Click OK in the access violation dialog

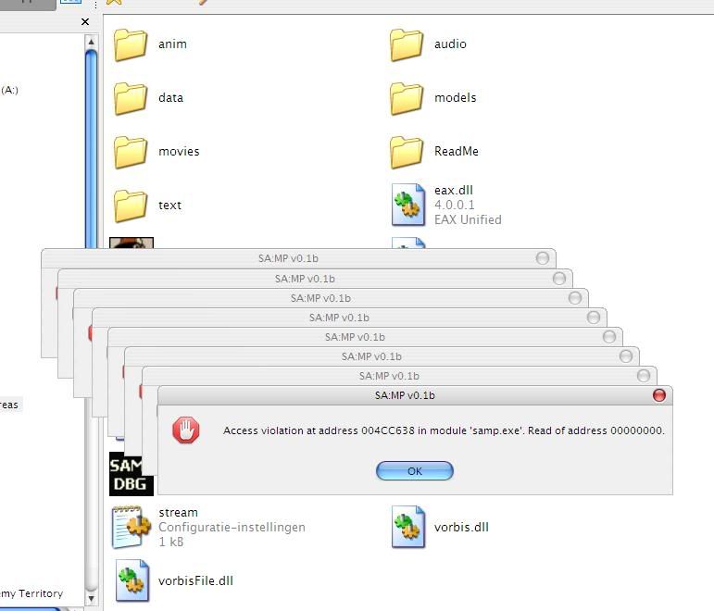pos(414,471)
